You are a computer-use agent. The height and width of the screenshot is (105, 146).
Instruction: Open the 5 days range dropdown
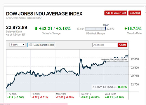[x=18, y=45]
